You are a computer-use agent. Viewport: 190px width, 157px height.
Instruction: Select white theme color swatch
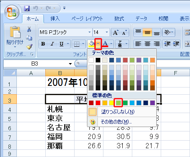tap(91, 60)
